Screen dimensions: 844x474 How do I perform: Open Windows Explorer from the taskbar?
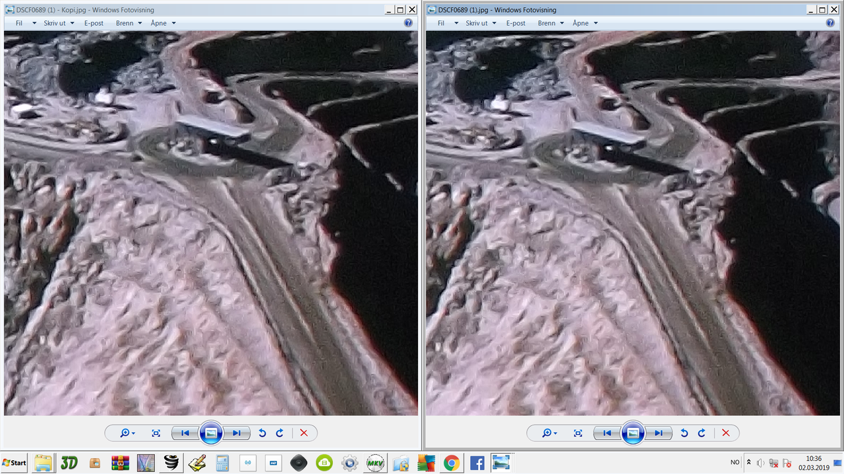[44, 463]
